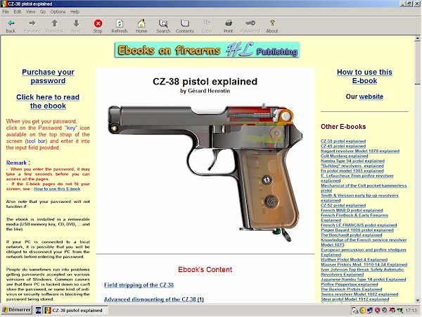Click the red Stop icon

pos(98,23)
